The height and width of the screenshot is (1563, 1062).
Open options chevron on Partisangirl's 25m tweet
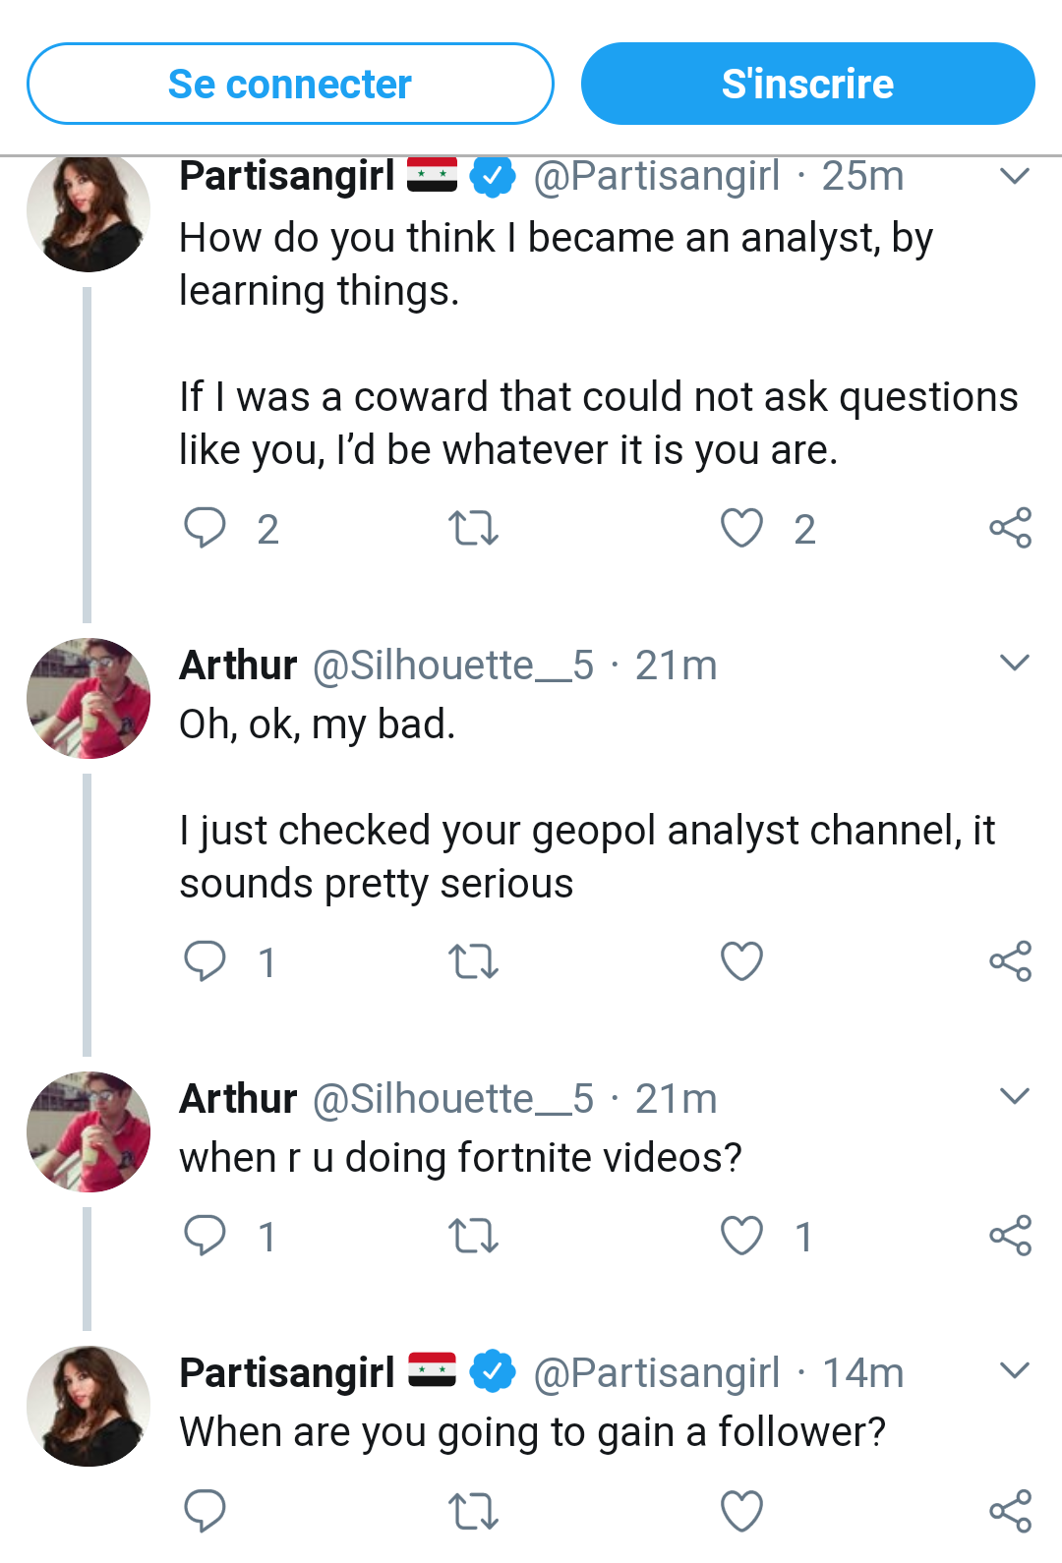coord(1014,176)
